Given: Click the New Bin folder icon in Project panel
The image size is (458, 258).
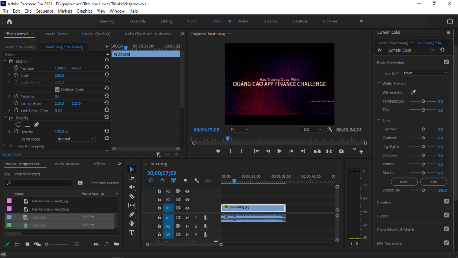Looking at the screenshot, I should (117, 244).
